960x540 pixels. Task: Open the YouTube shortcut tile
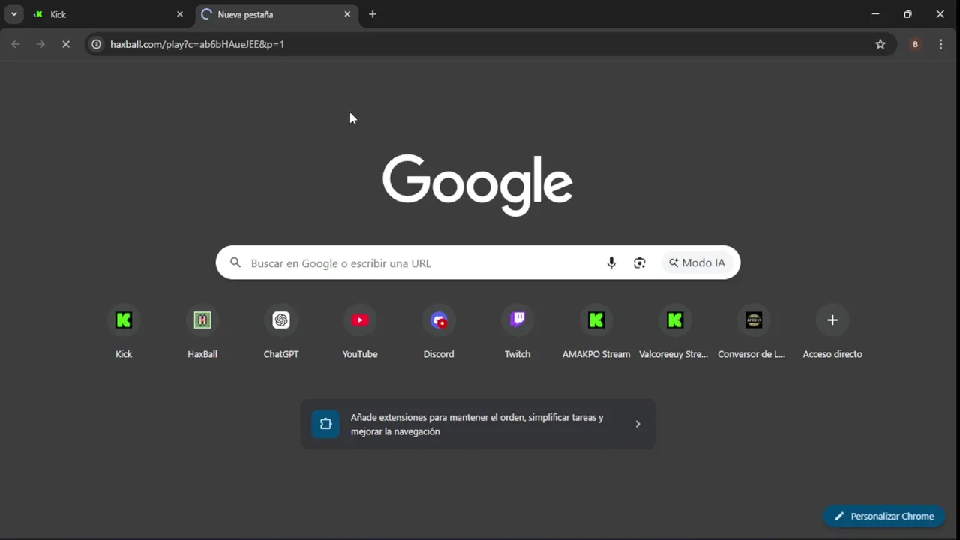[360, 332]
